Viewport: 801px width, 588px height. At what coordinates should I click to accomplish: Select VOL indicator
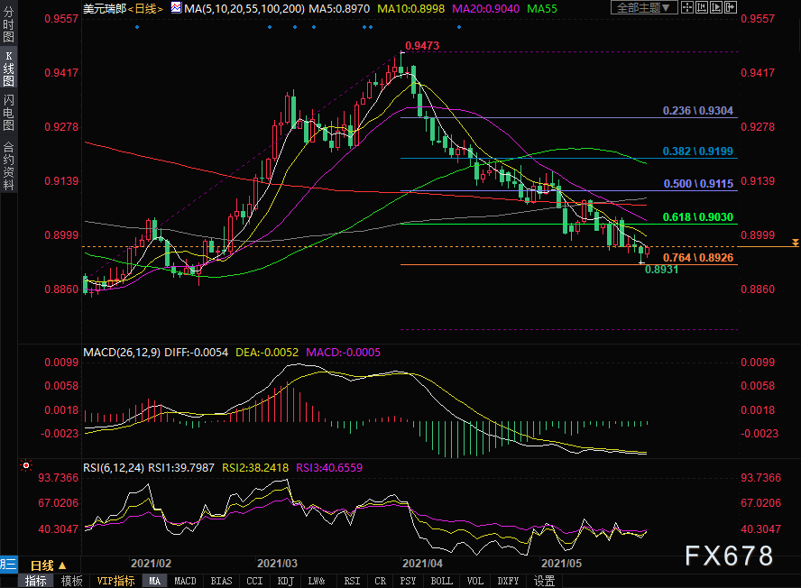pos(474,581)
